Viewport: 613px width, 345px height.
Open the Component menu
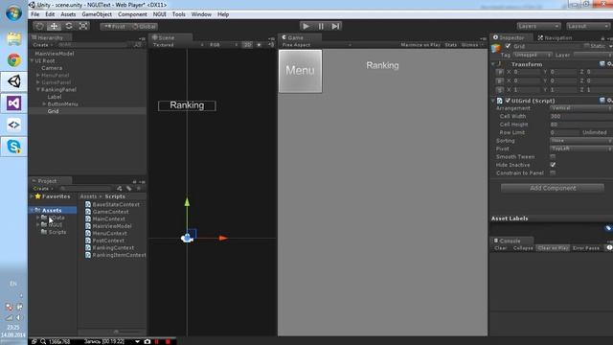(132, 14)
